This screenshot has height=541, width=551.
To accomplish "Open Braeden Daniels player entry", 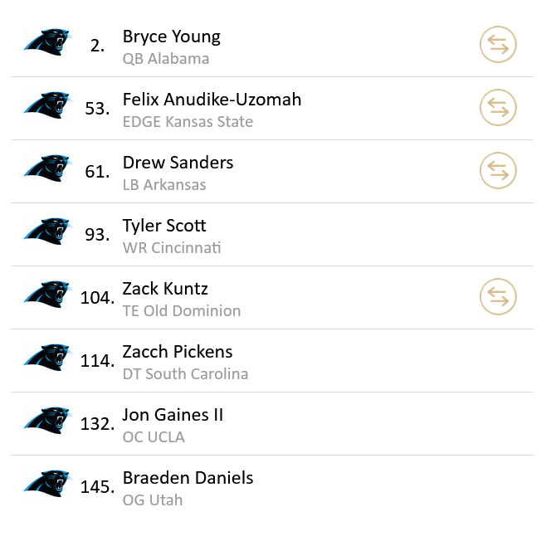I will pyautogui.click(x=188, y=478).
